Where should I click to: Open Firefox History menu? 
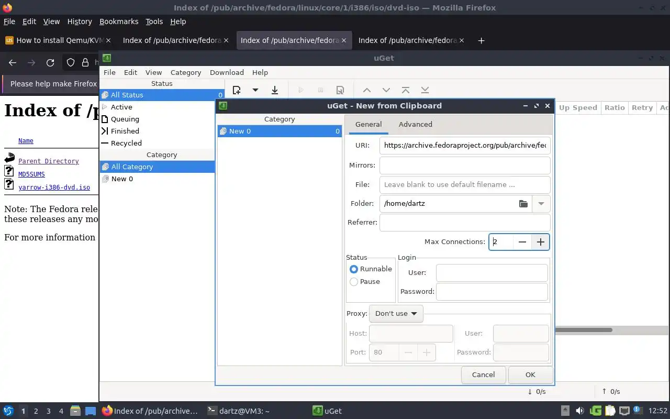80,21
